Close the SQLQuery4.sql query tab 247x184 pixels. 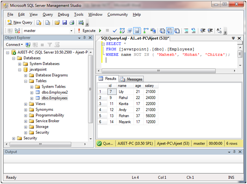[x=239, y=38]
